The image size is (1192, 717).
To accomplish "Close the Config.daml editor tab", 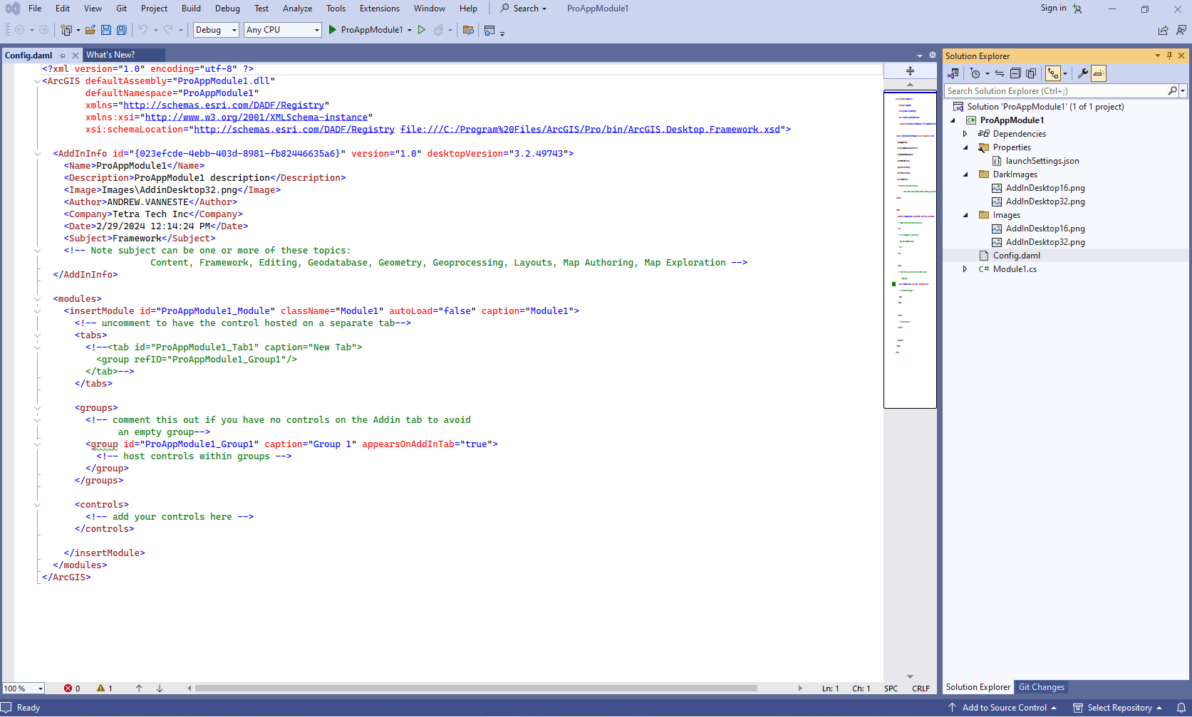I will (76, 55).
